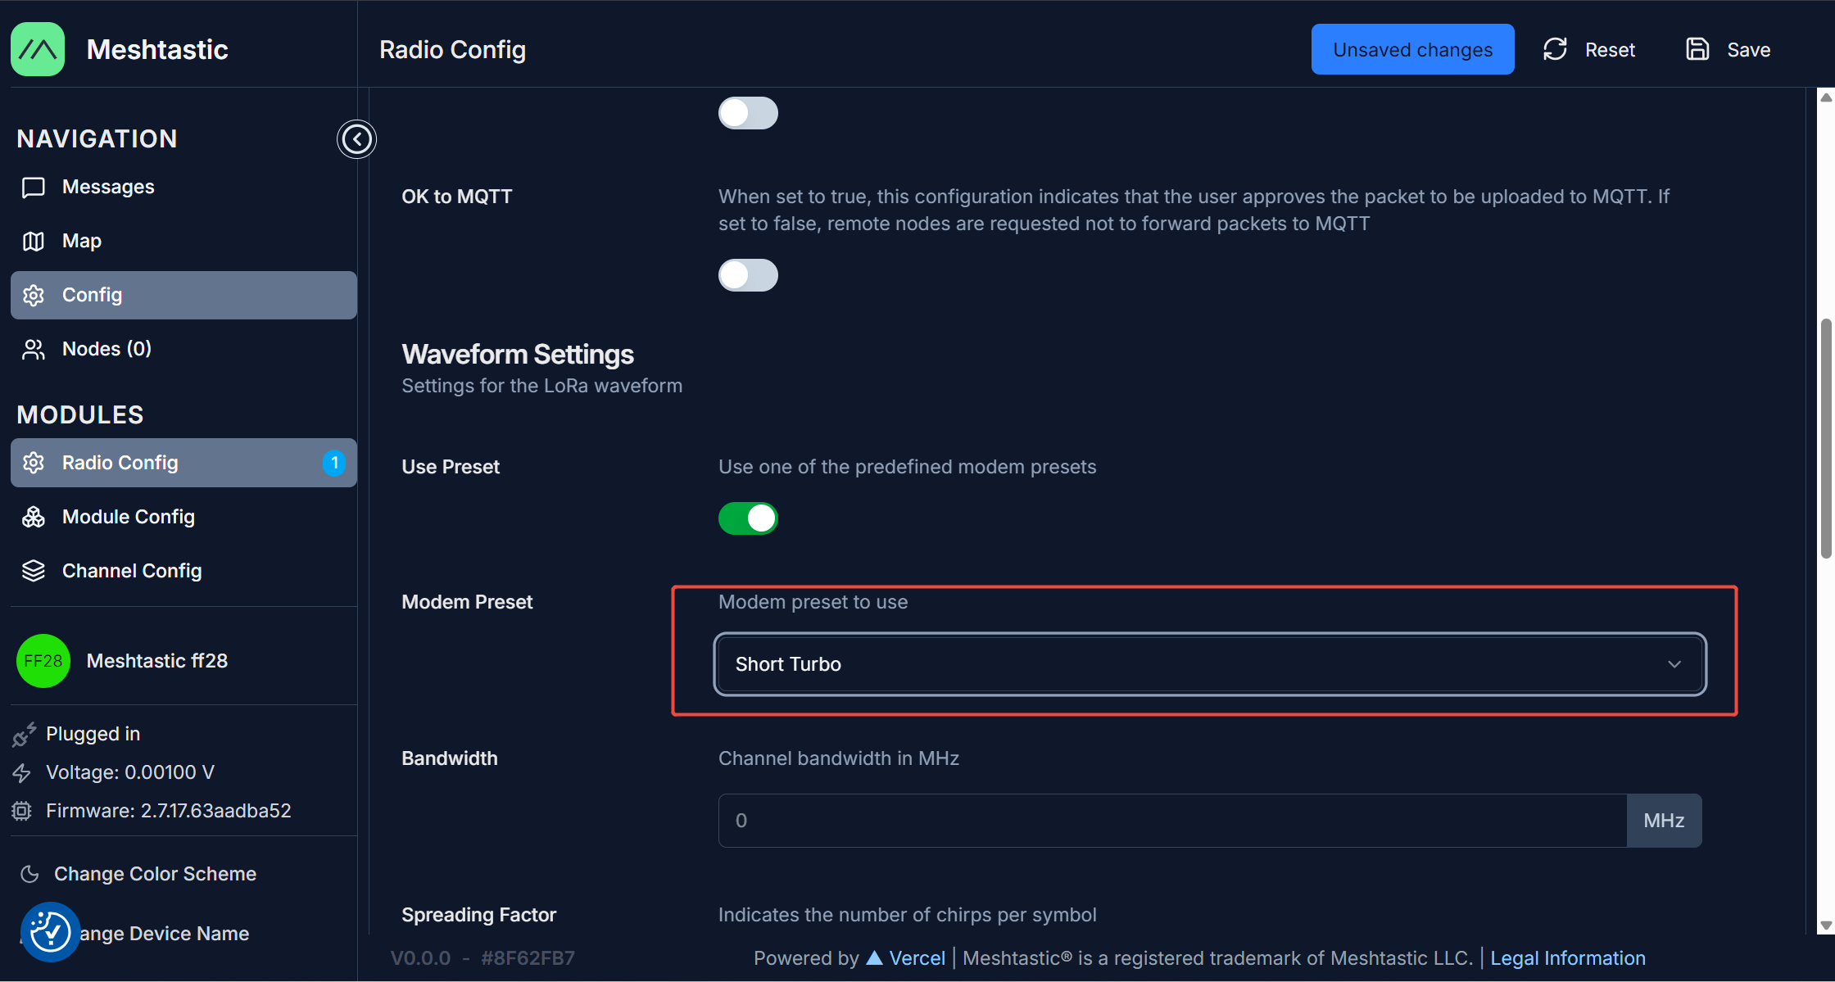Click the Map icon in navigation

click(34, 241)
